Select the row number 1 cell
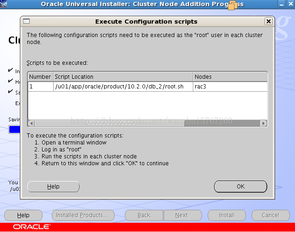 [41, 87]
